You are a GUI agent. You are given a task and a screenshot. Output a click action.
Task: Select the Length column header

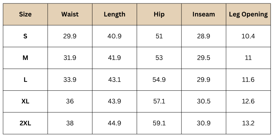114,14
